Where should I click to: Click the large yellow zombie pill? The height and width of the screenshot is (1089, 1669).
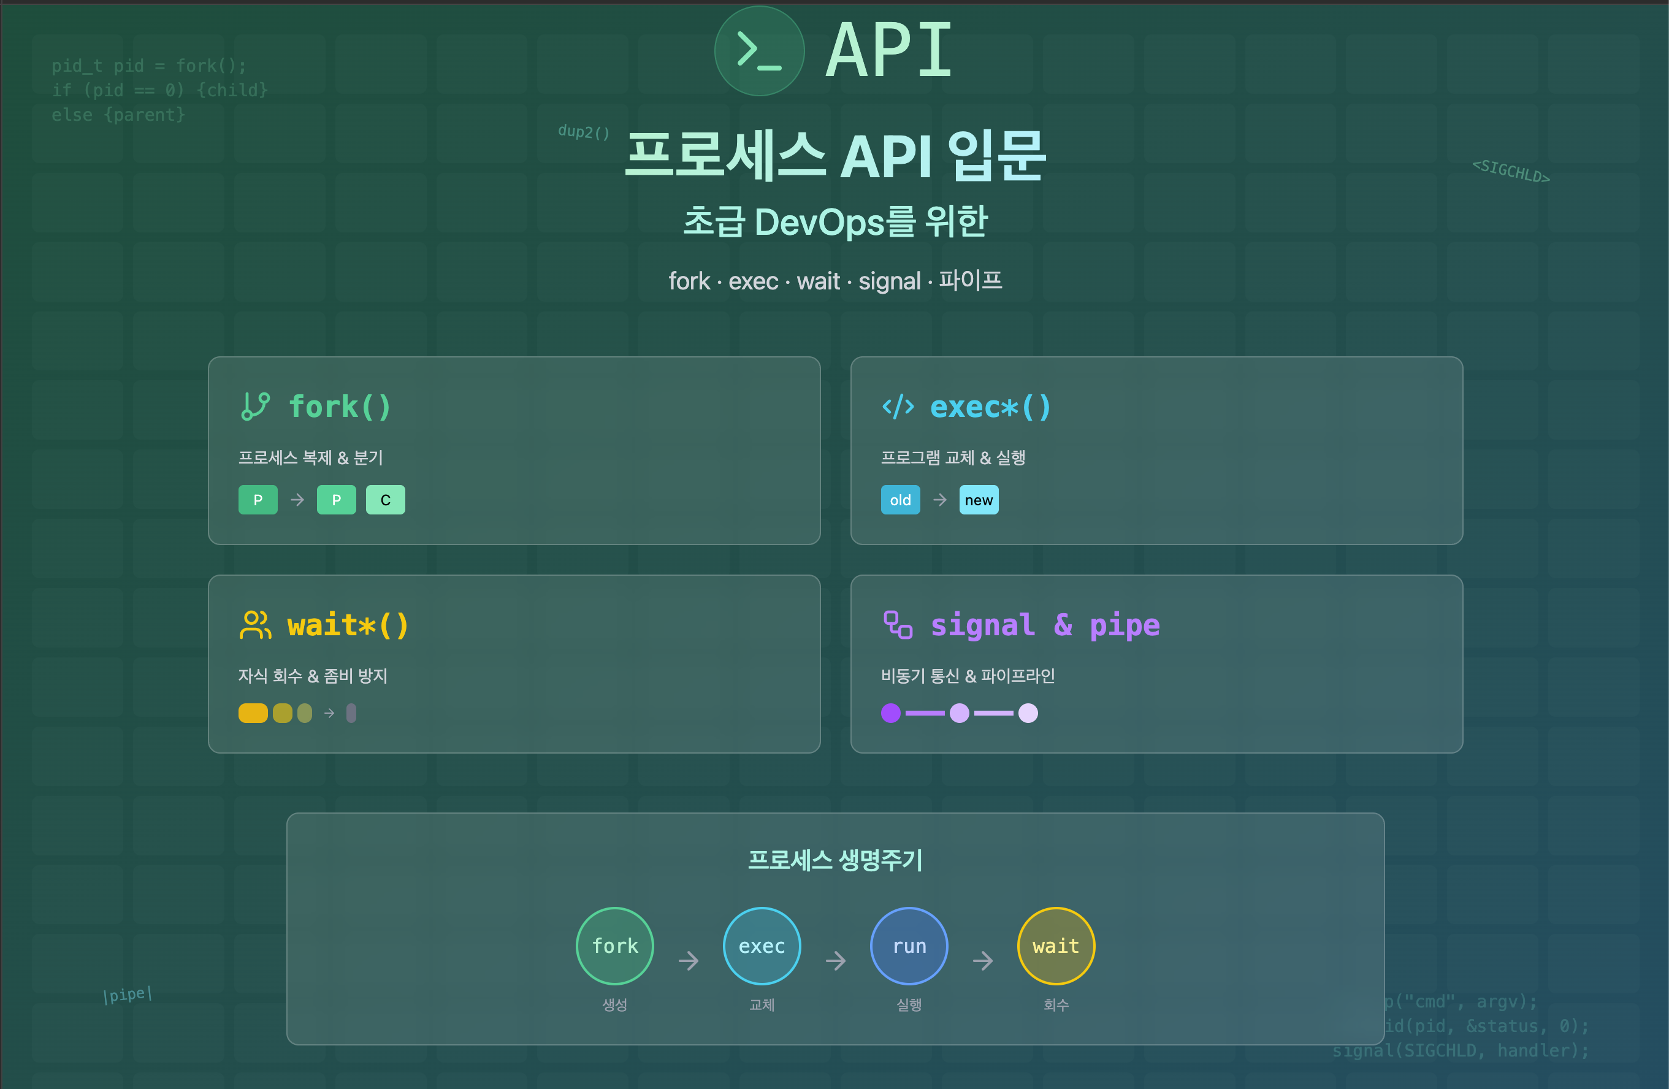(253, 713)
